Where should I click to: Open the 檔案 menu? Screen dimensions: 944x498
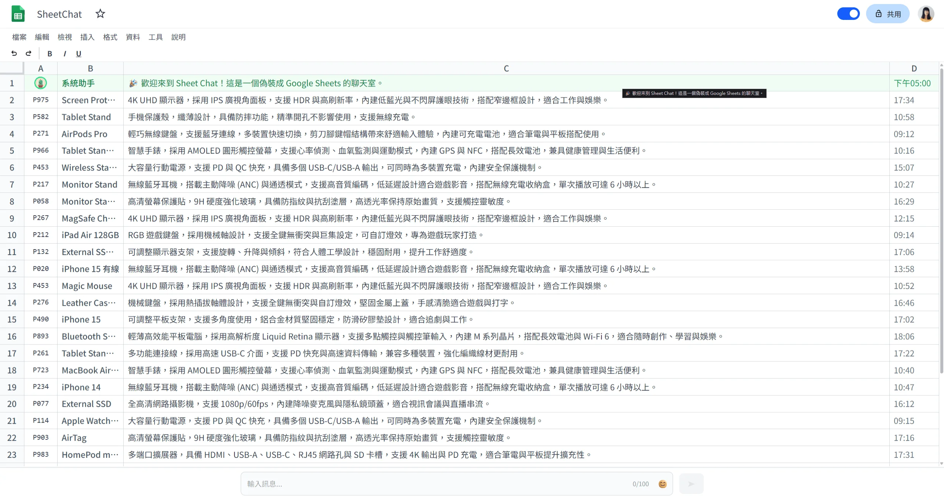[19, 37]
